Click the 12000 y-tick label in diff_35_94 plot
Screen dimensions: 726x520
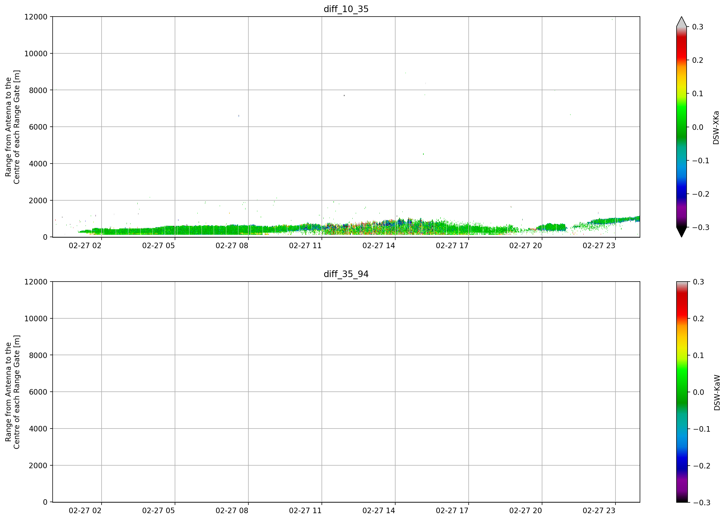(36, 282)
